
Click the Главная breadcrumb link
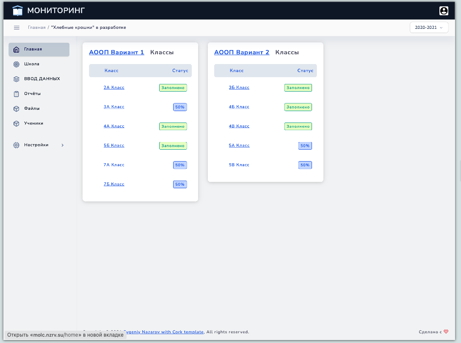[x=37, y=28]
